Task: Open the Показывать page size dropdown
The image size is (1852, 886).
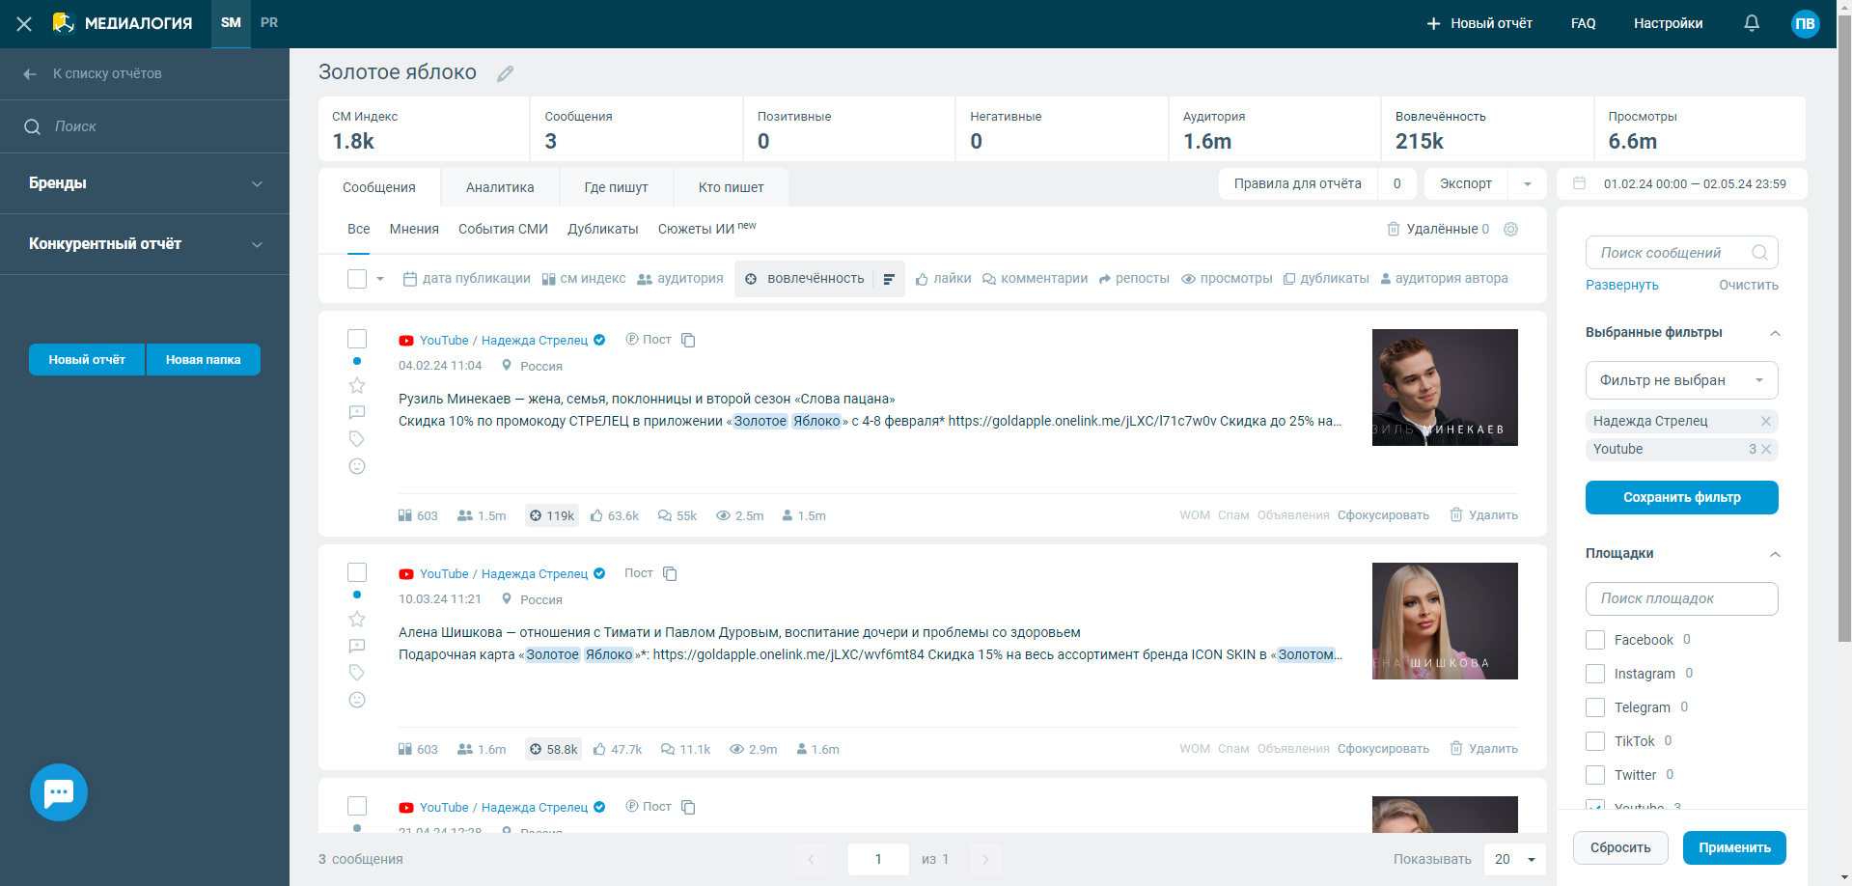Action: (x=1515, y=859)
